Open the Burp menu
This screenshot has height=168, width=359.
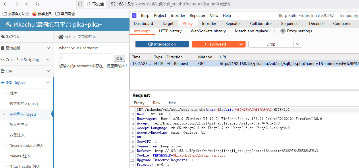tap(145, 15)
